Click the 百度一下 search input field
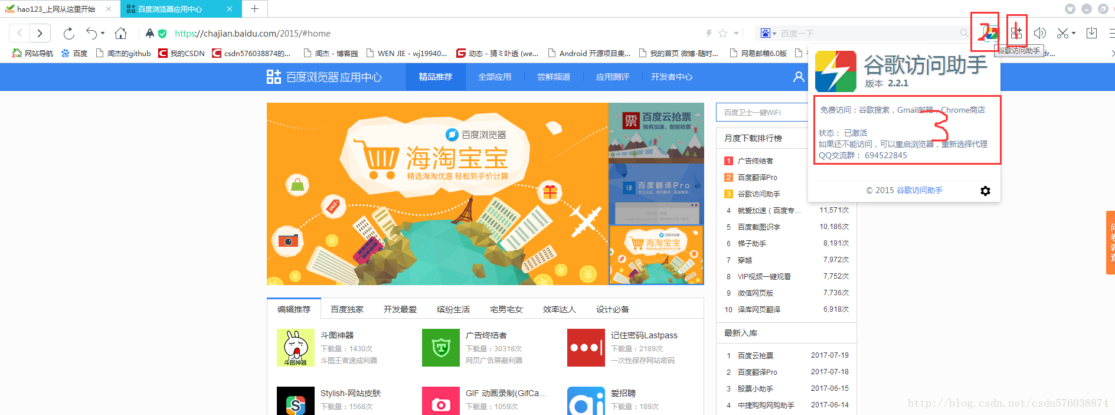 868,33
